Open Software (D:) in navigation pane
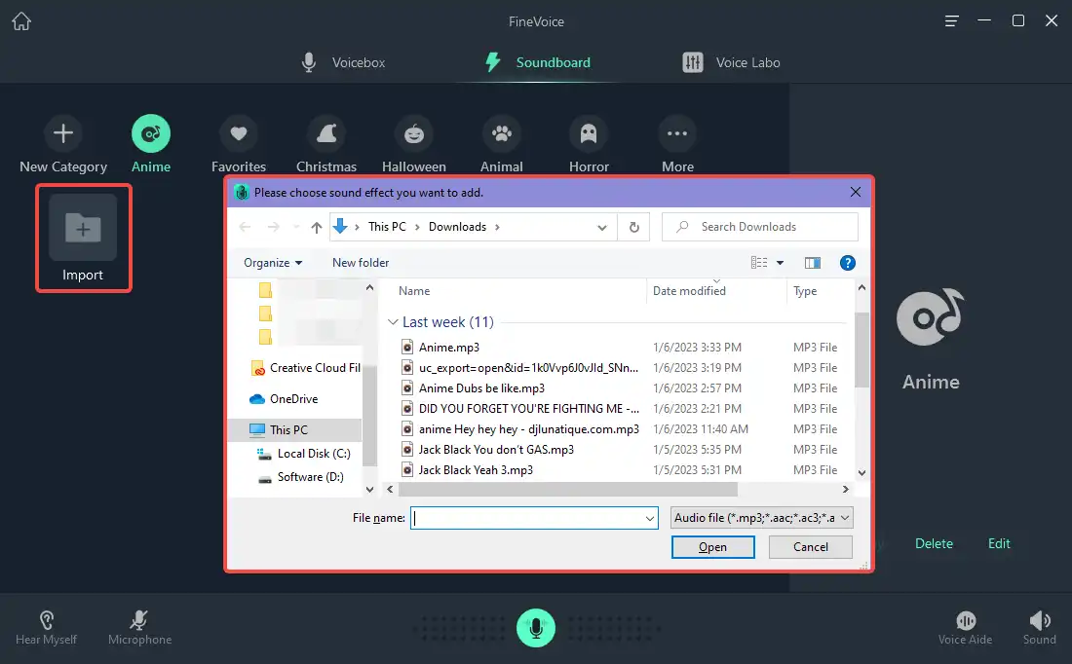 301,477
